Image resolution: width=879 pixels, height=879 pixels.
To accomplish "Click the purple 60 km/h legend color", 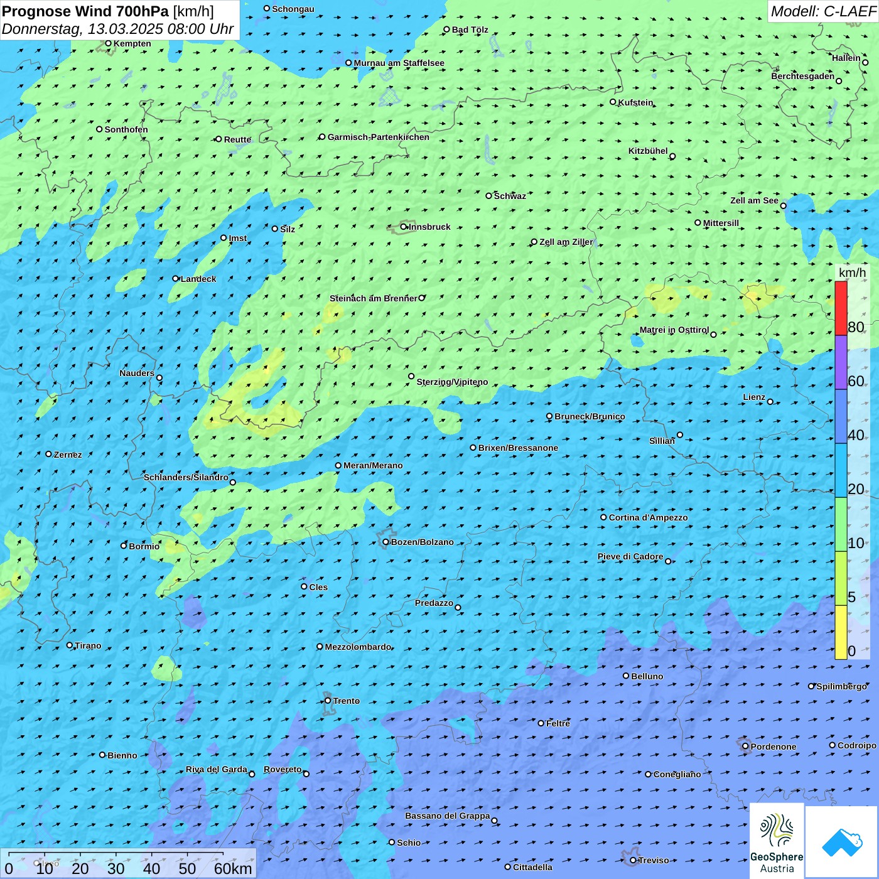I will tap(841, 362).
